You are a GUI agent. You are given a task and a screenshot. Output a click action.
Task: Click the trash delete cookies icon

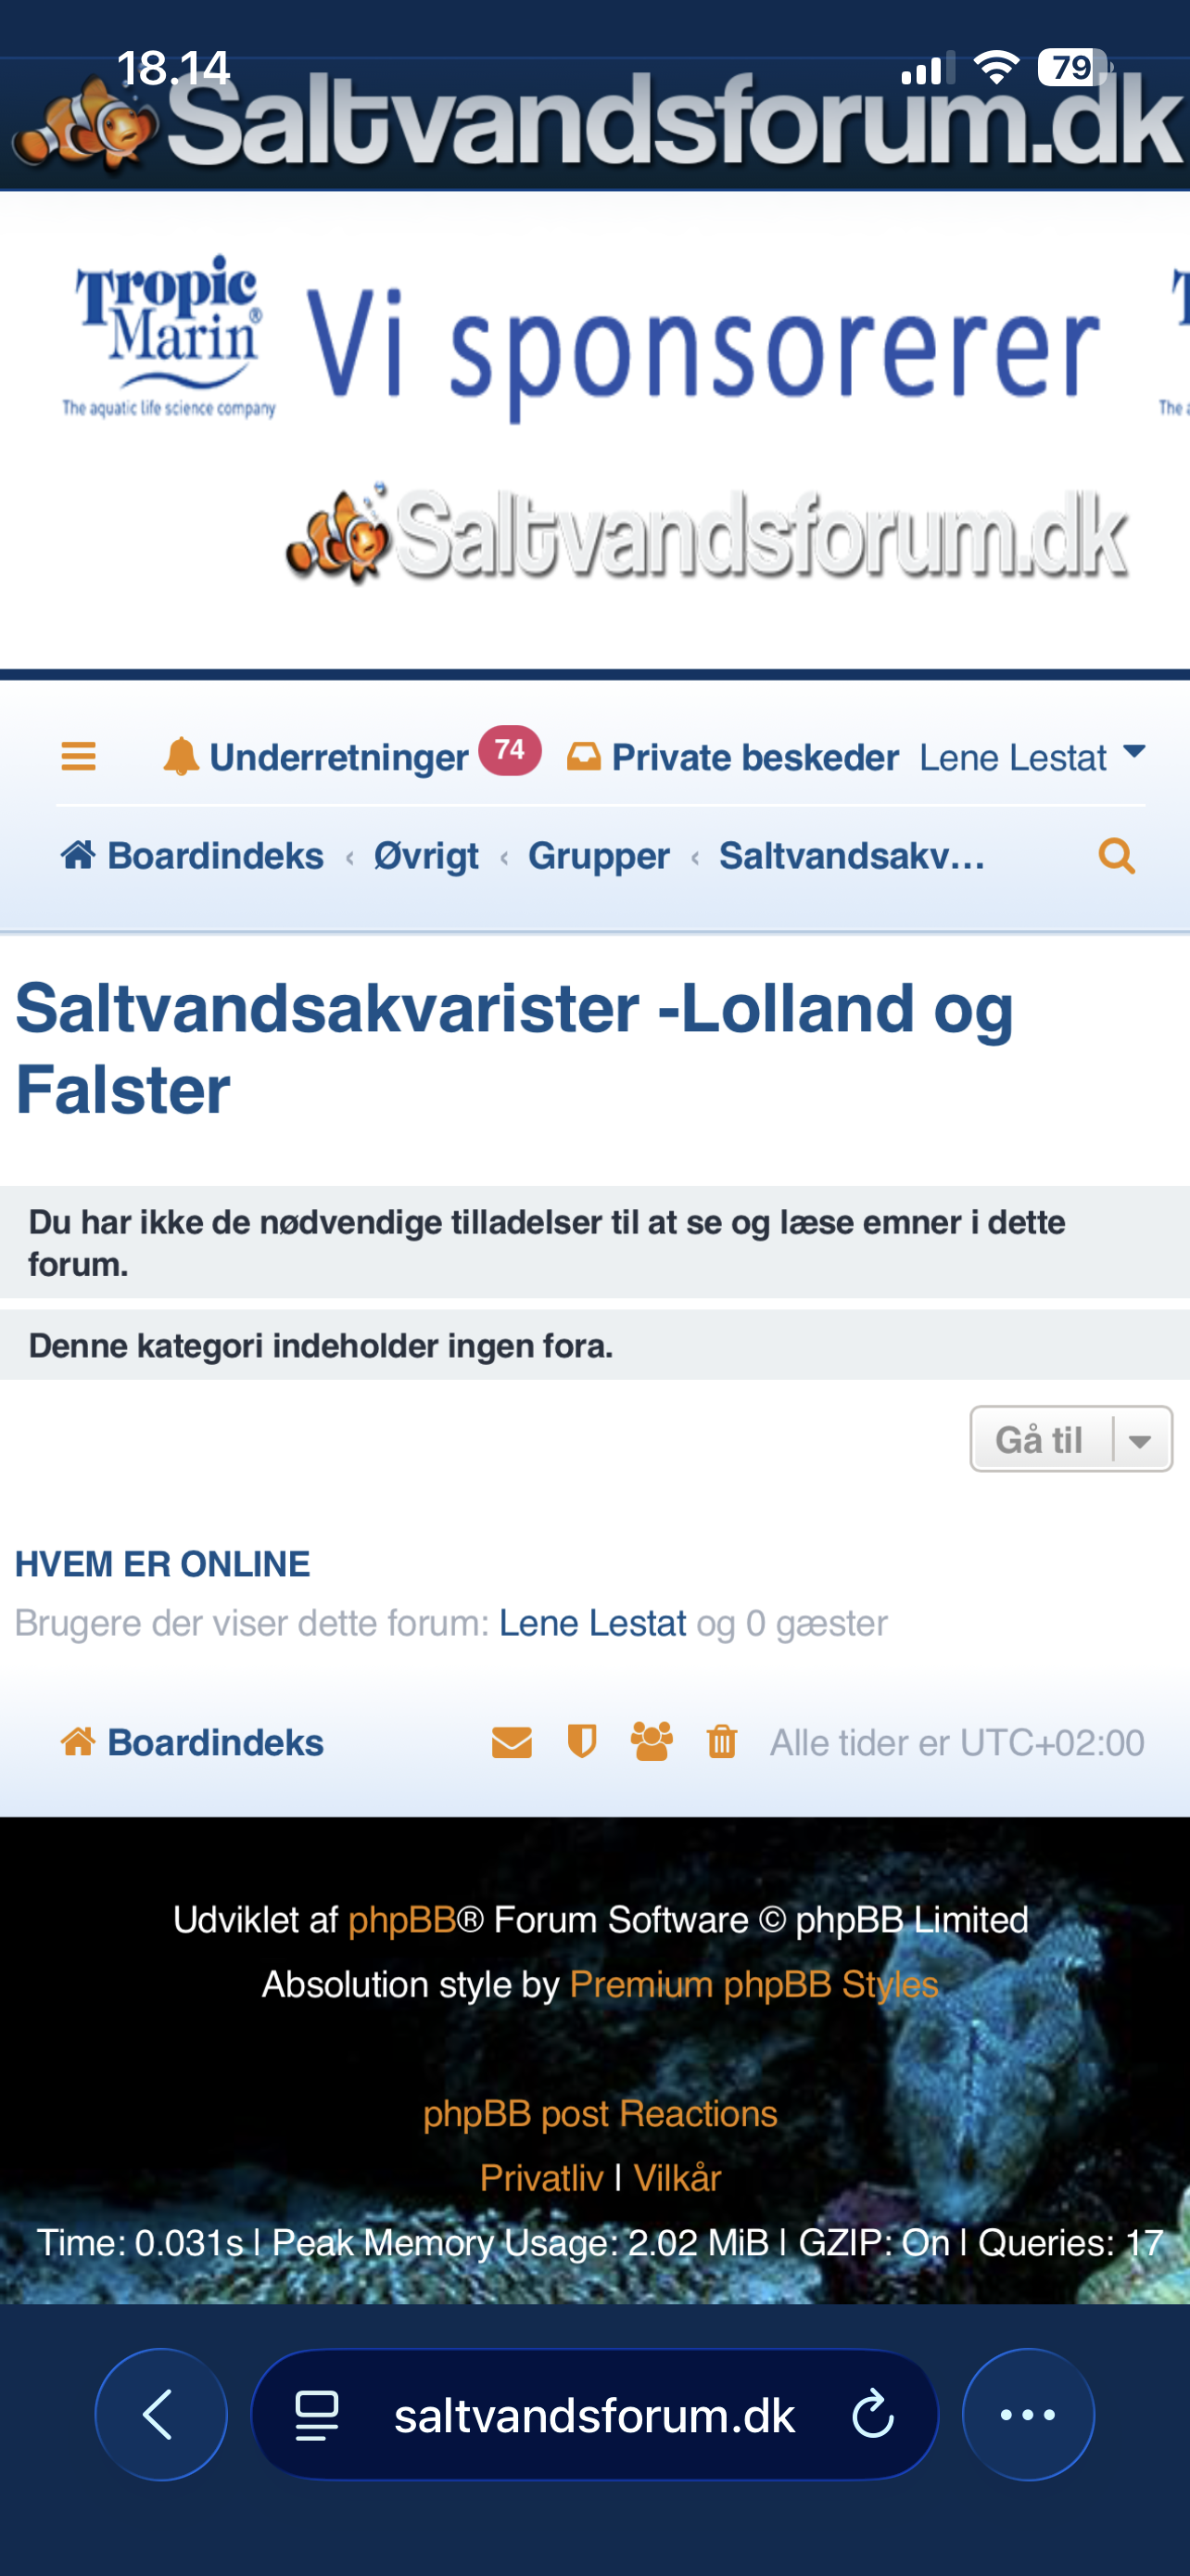721,1742
